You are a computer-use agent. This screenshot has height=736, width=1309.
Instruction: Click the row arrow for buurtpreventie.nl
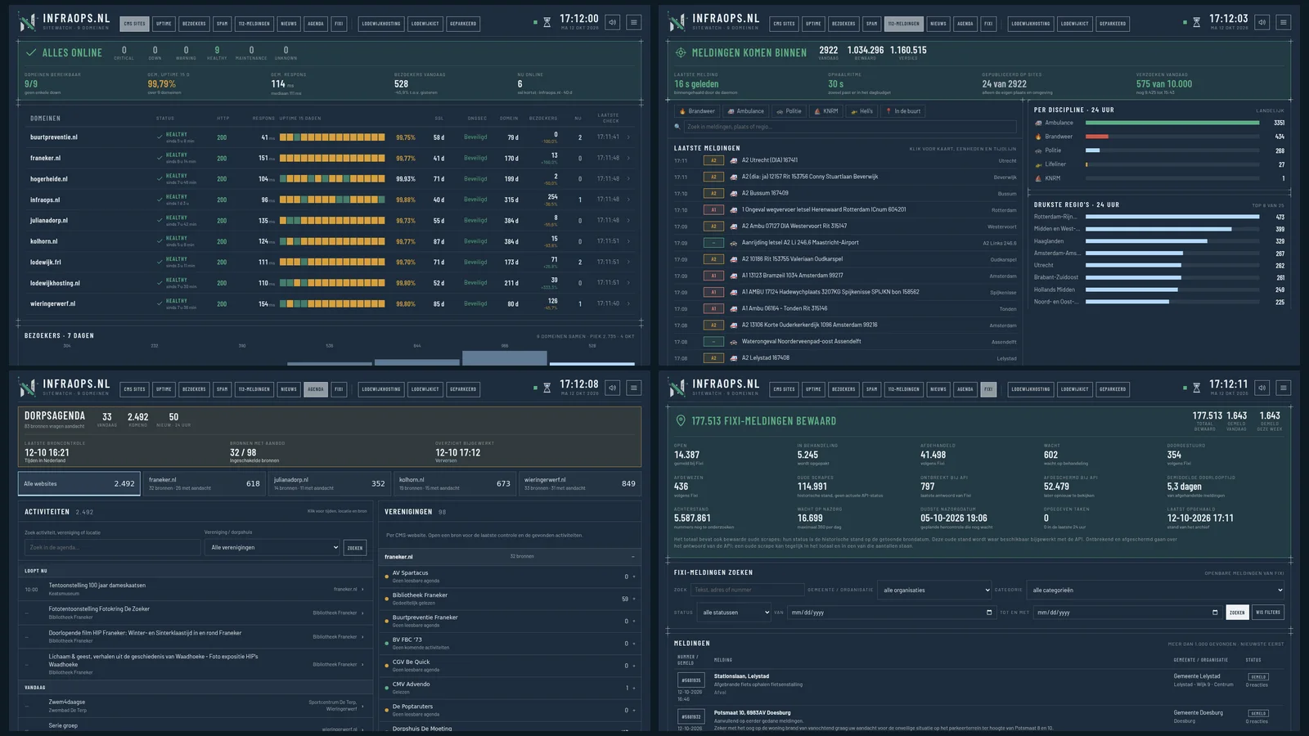[629, 137]
